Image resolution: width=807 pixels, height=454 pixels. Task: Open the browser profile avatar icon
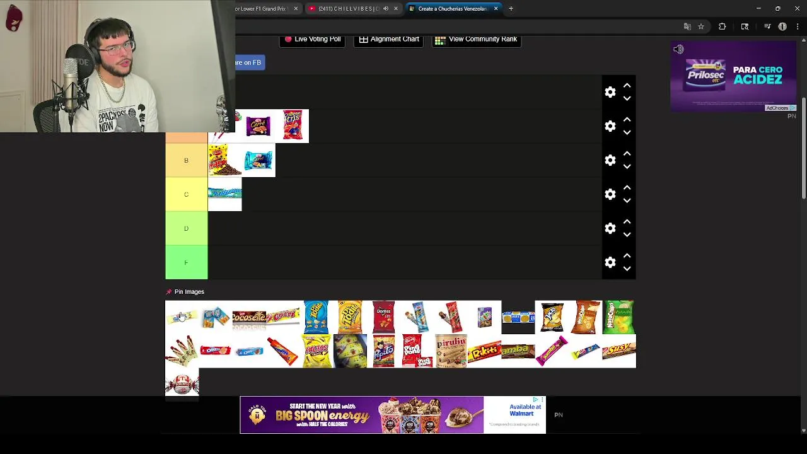coord(782,26)
